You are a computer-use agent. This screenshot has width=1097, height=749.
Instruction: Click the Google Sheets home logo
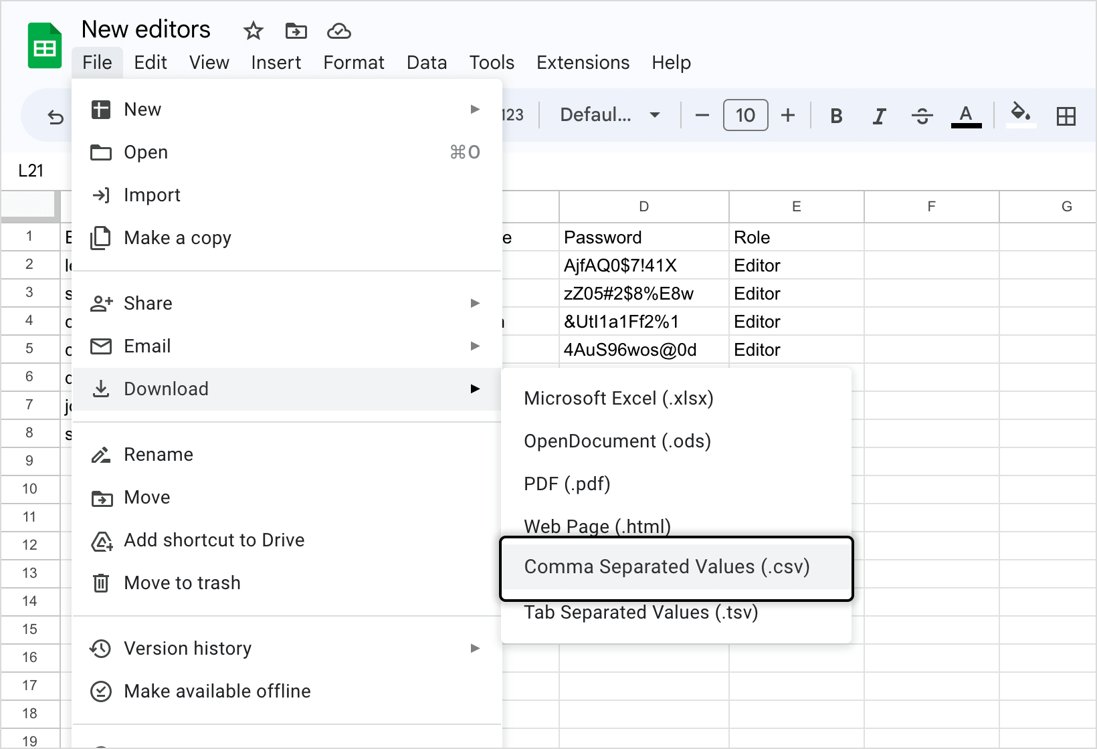point(45,45)
